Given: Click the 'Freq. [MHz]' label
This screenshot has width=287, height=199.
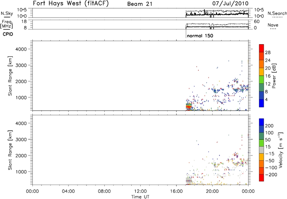Looking at the screenshot, I should click(x=6, y=24).
